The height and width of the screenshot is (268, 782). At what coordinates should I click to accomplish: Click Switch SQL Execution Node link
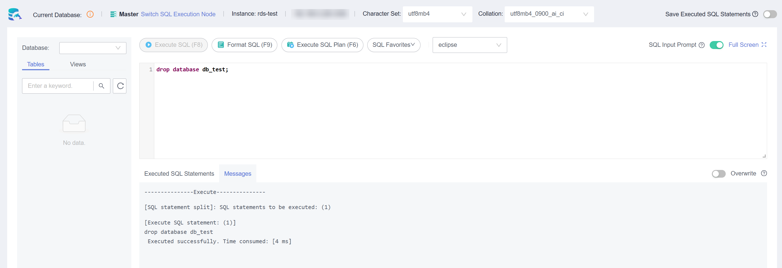(x=178, y=14)
